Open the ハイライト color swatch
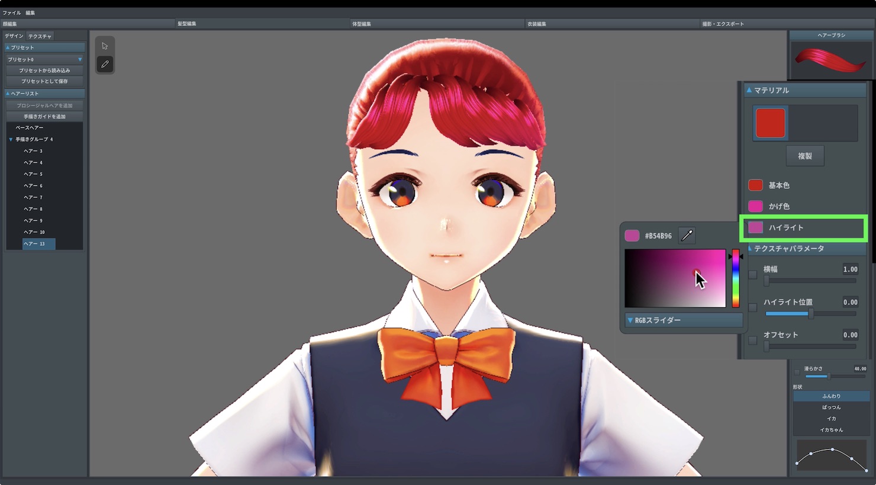This screenshot has width=876, height=485. click(755, 227)
